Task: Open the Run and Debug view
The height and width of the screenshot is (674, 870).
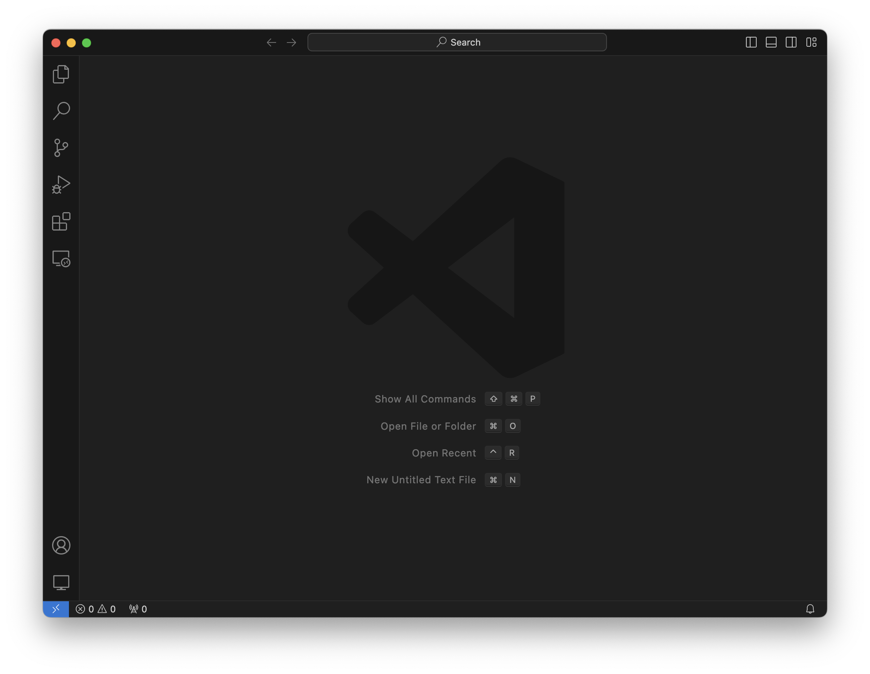Action: 61,184
